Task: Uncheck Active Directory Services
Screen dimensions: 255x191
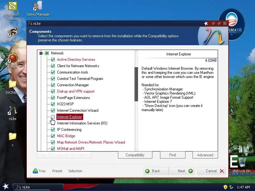Action: [x=53, y=60]
